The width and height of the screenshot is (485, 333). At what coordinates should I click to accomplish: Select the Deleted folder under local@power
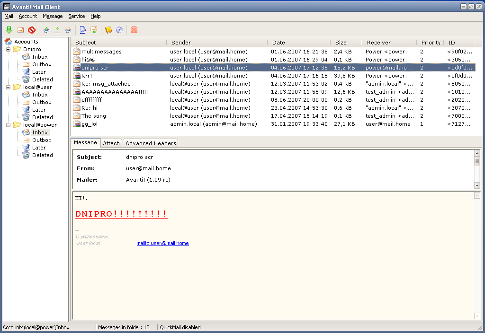42,155
